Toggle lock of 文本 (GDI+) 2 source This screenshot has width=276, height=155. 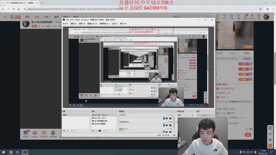[x=96, y=115]
